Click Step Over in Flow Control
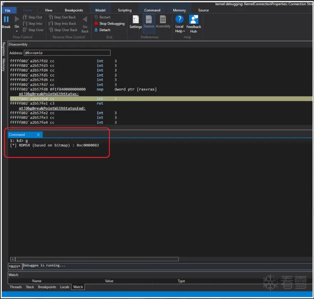The height and width of the screenshot is (299, 314). (x=33, y=30)
